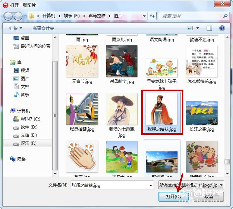Select thumbnail 张良拾鞋.jpg
The width and height of the screenshot is (233, 209).
pos(82,109)
